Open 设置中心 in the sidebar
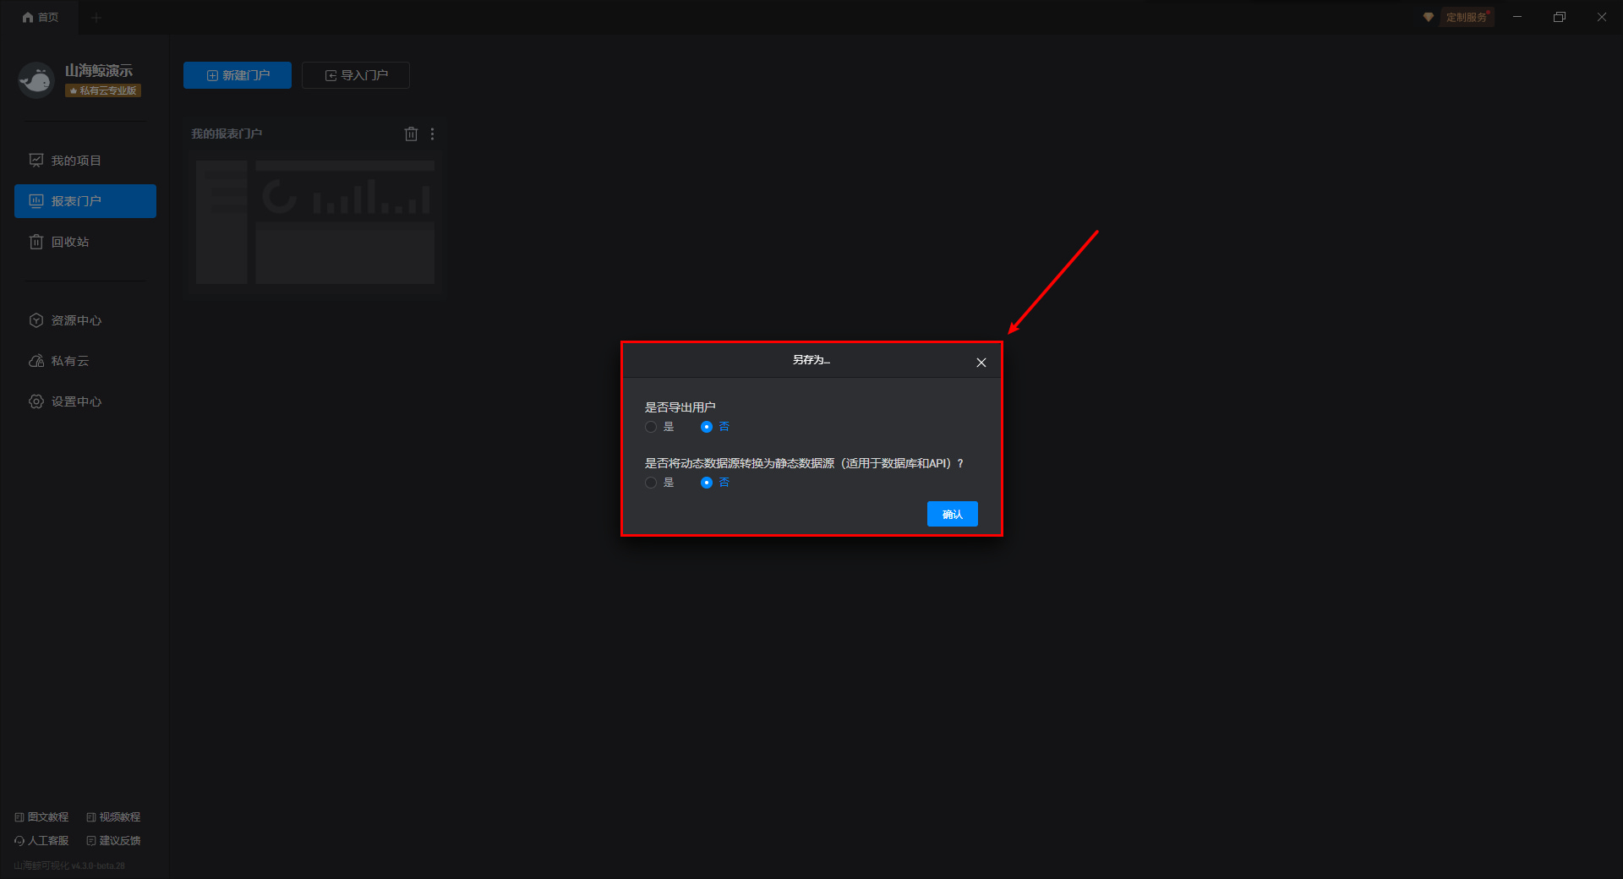The height and width of the screenshot is (879, 1623). coord(76,401)
